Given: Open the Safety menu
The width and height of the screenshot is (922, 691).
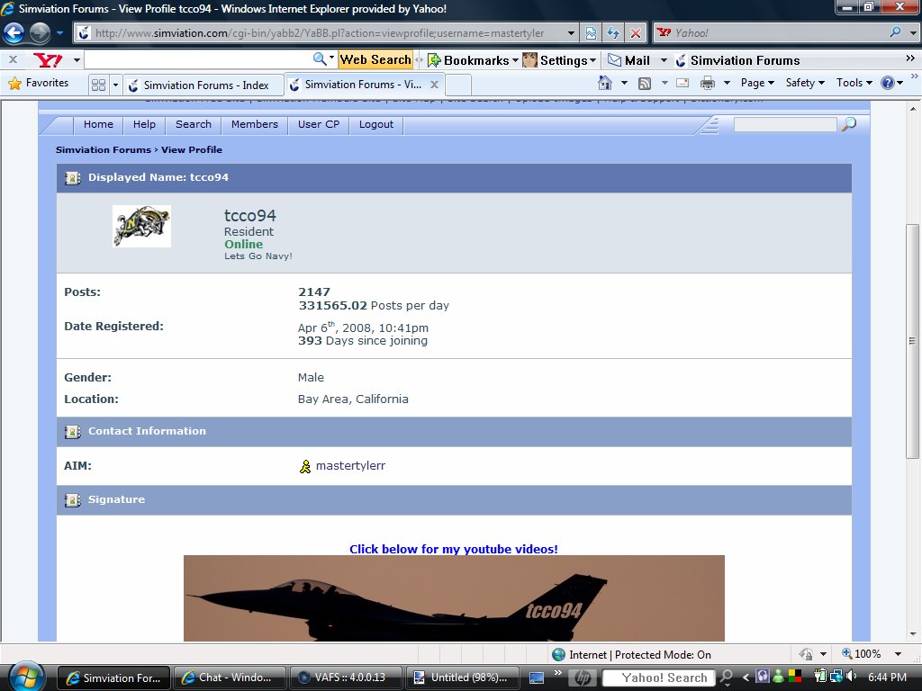Looking at the screenshot, I should click(805, 83).
